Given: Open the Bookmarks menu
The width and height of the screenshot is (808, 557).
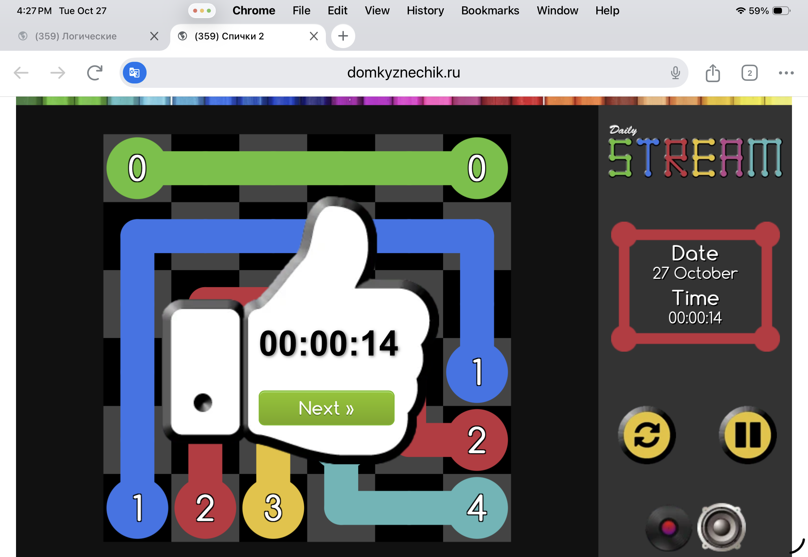Looking at the screenshot, I should pyautogui.click(x=490, y=10).
